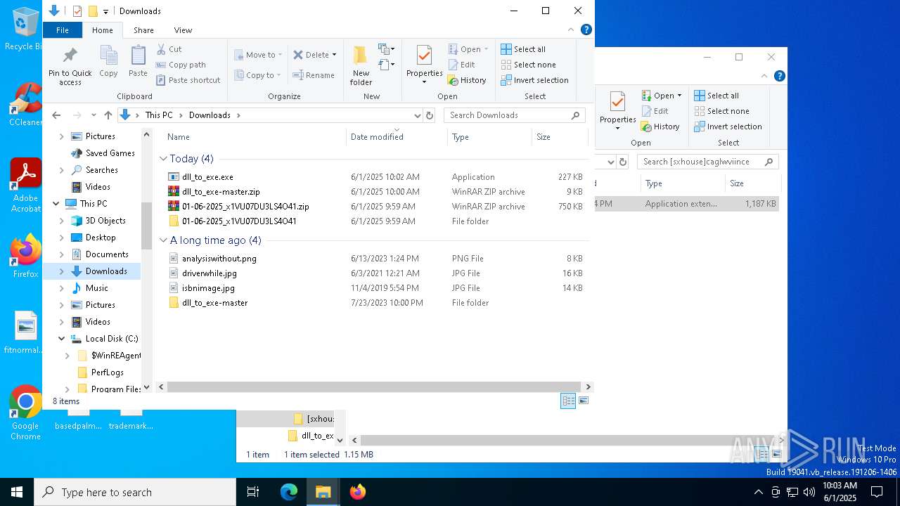Collapse the A long time ago group
This screenshot has width=900, height=506.
pyautogui.click(x=163, y=240)
